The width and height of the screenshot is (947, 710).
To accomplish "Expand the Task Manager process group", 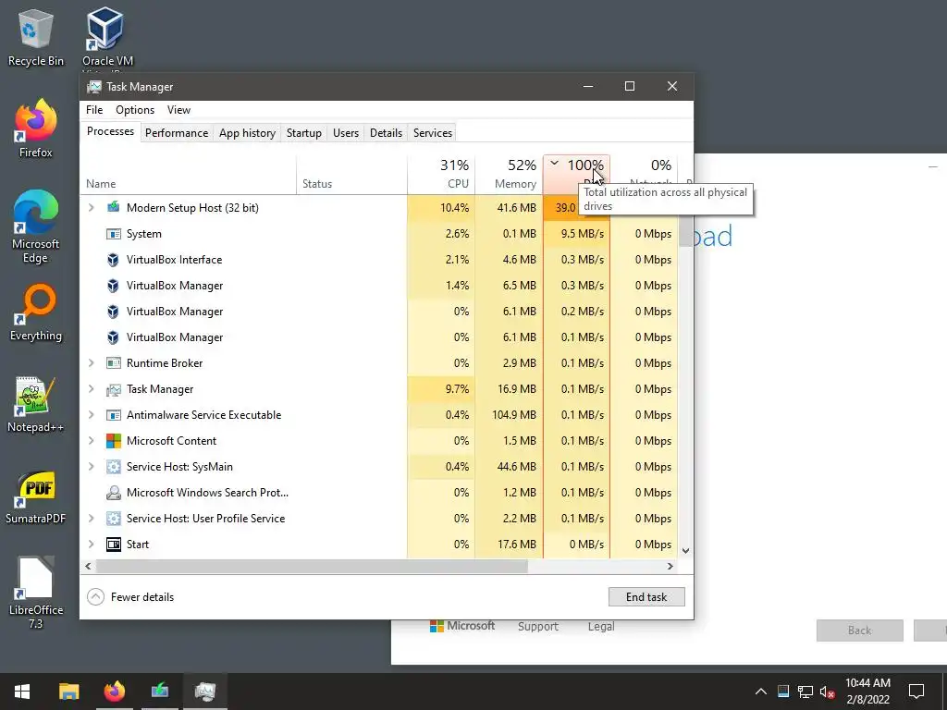I will coord(92,389).
